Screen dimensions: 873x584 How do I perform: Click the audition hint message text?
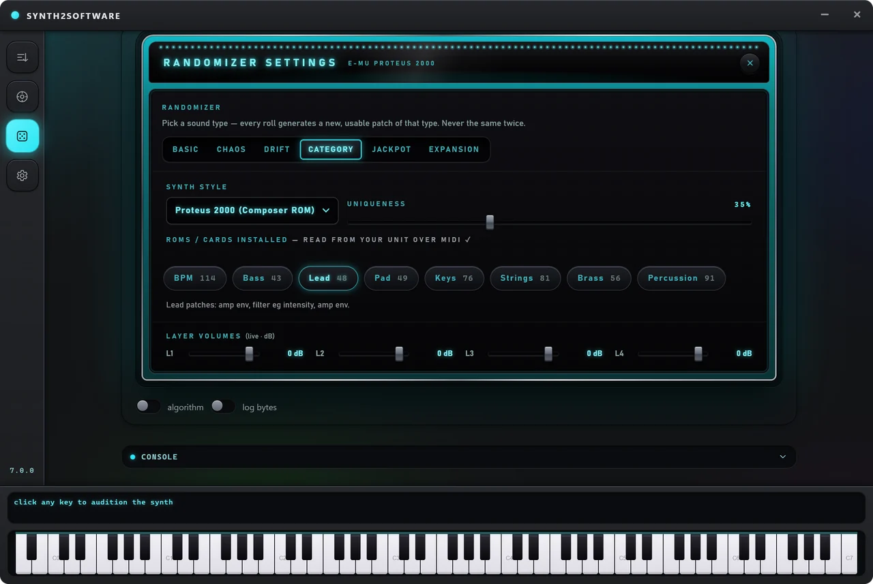tap(93, 502)
